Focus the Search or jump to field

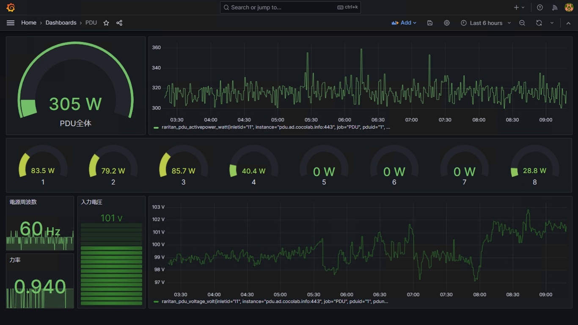pyautogui.click(x=290, y=7)
